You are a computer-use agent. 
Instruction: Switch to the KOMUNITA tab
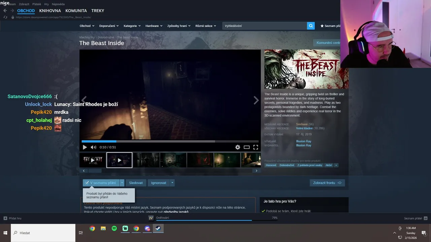76,11
